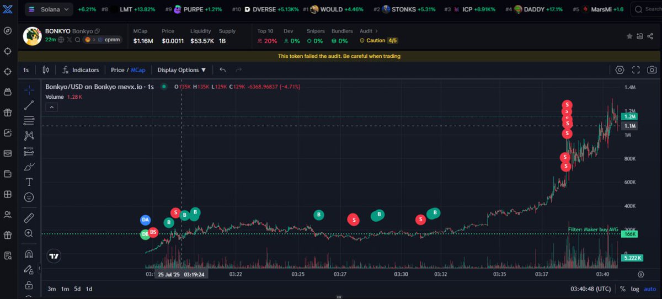The width and height of the screenshot is (662, 299).
Task: Select the 1m date range
Action: coord(65,289)
